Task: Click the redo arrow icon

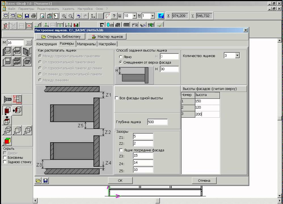Action: [85, 16]
